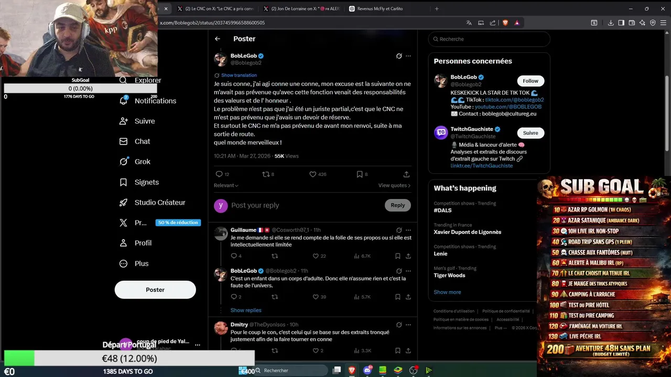671x377 pixels.
Task: Open Notifications bell in sidebar
Action: click(x=124, y=101)
